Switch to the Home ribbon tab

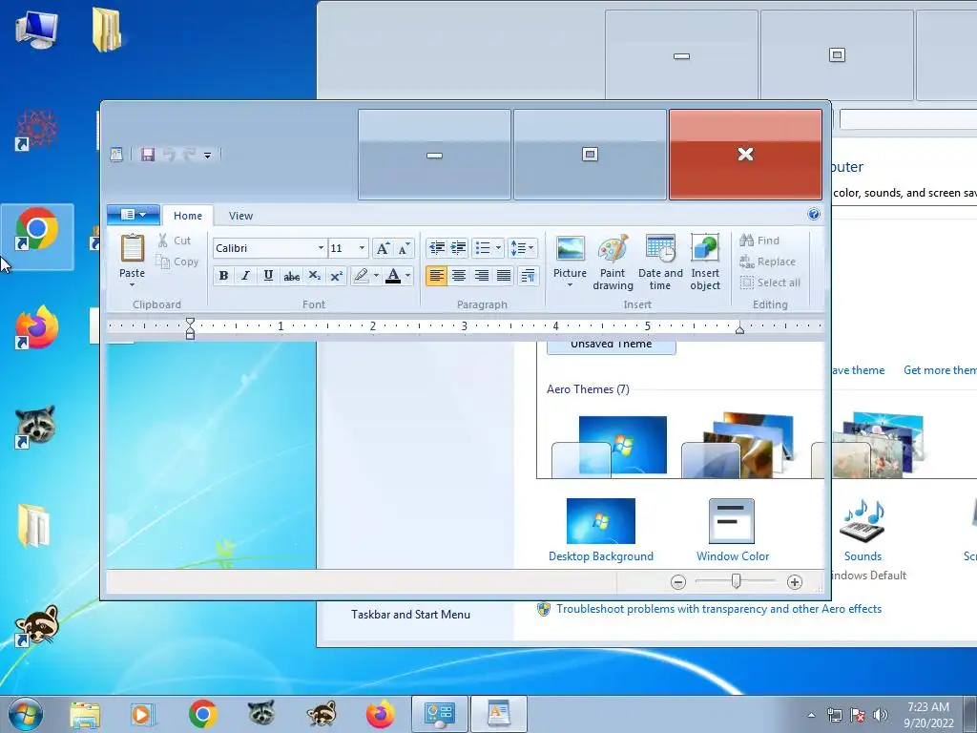coord(188,216)
